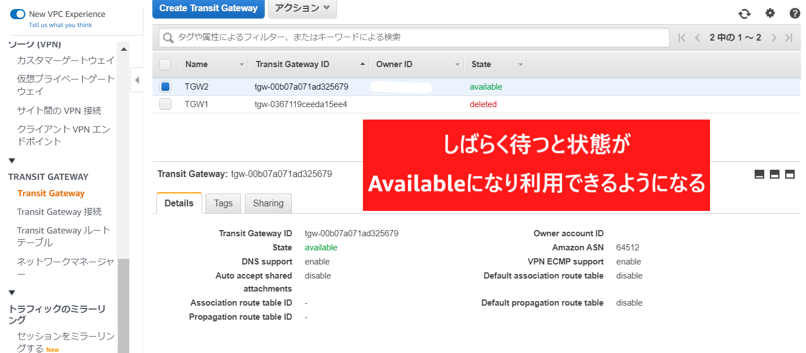
Task: Select the TGW1 row checkbox
Action: (x=165, y=104)
